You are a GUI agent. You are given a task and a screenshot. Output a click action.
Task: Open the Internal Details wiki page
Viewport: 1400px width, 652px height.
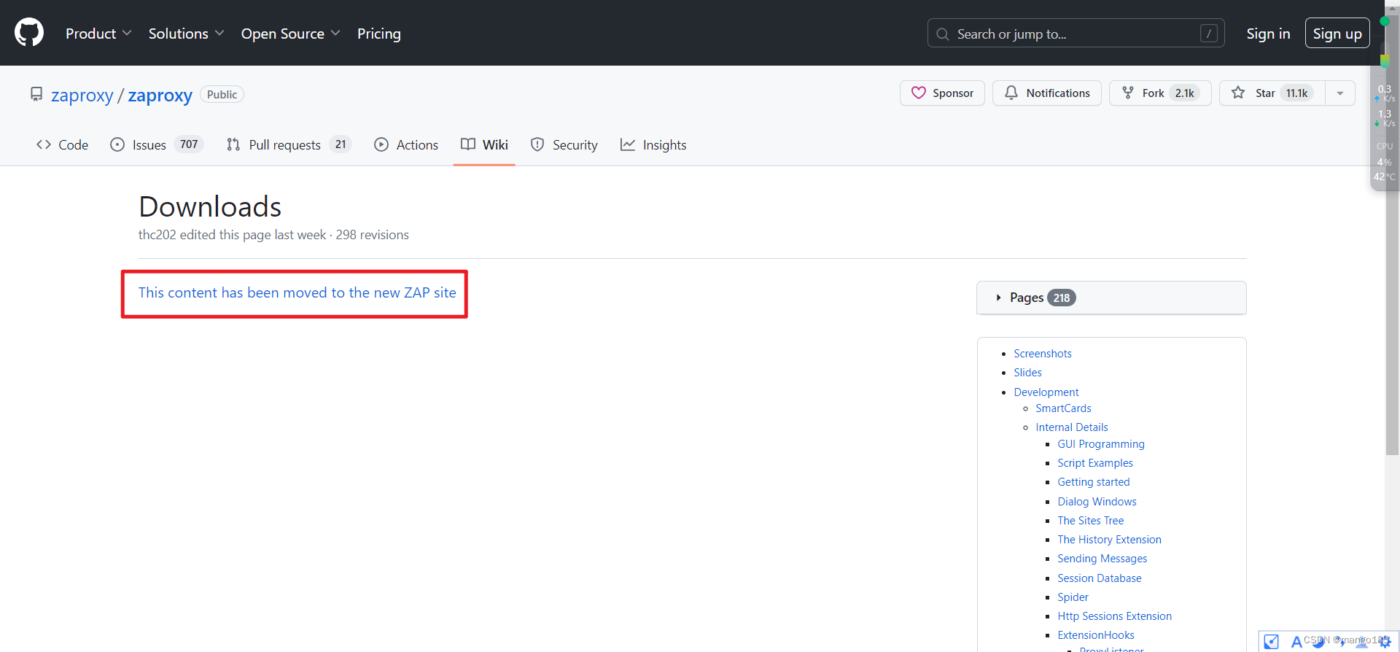[x=1072, y=427]
